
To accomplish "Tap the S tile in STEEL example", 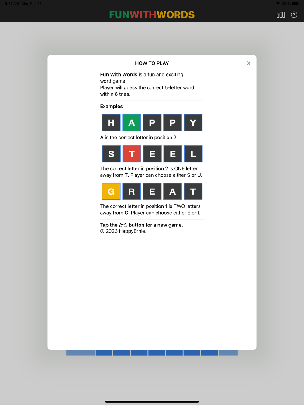I will pos(111,154).
